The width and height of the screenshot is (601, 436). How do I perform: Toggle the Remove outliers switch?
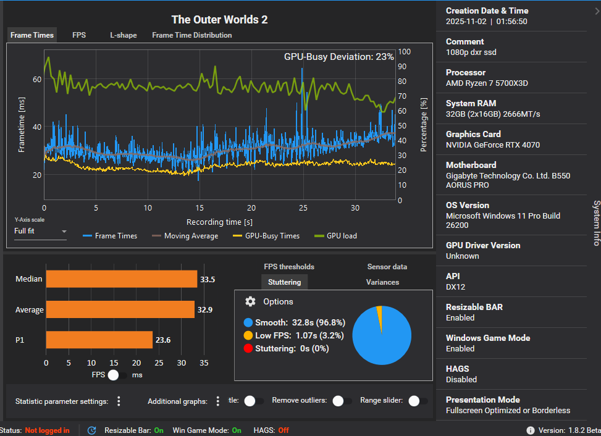[342, 401]
